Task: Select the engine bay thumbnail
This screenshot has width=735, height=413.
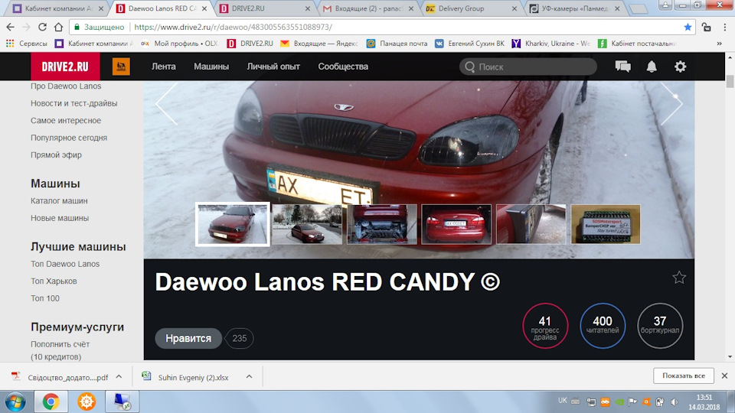Action: coord(381,224)
